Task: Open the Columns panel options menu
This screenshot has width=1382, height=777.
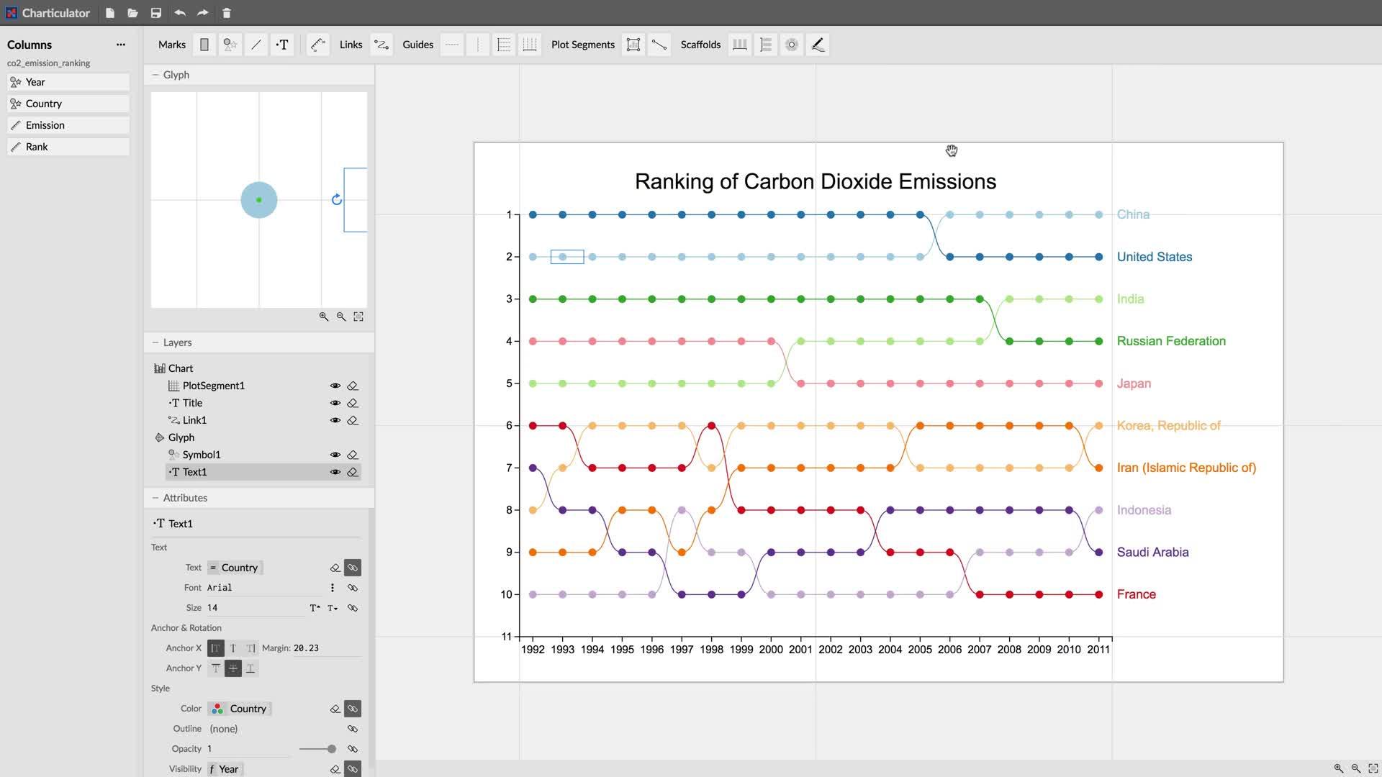Action: coord(121,44)
